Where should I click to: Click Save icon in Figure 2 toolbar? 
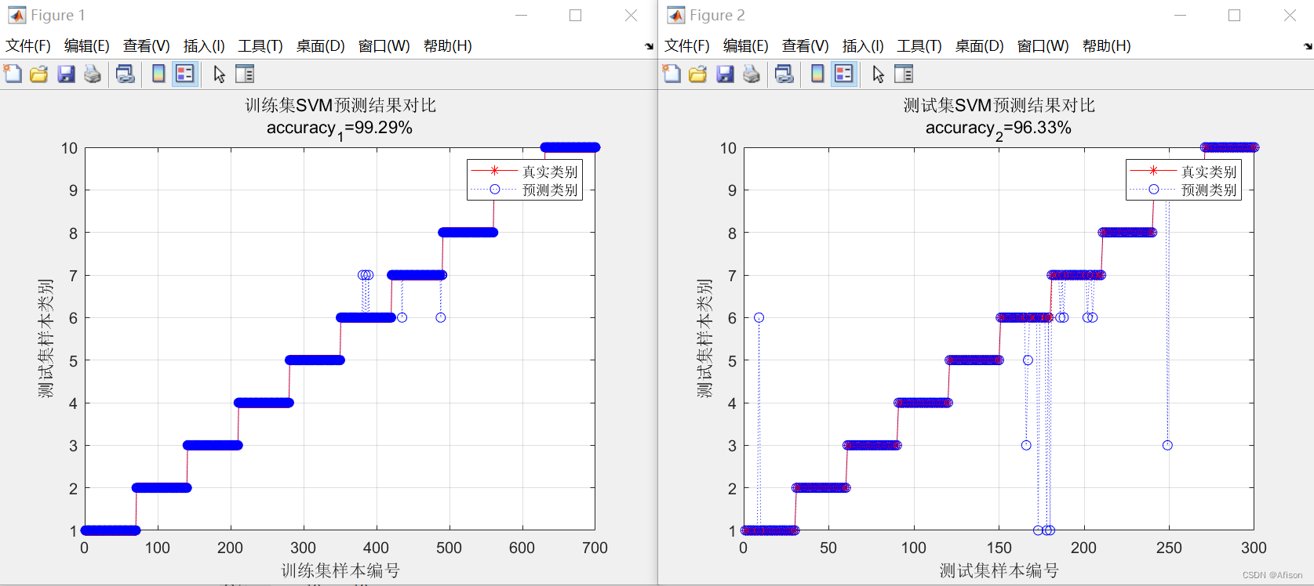725,74
